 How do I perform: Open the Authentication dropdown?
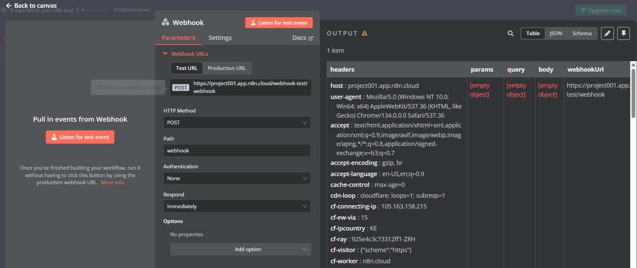(x=237, y=178)
